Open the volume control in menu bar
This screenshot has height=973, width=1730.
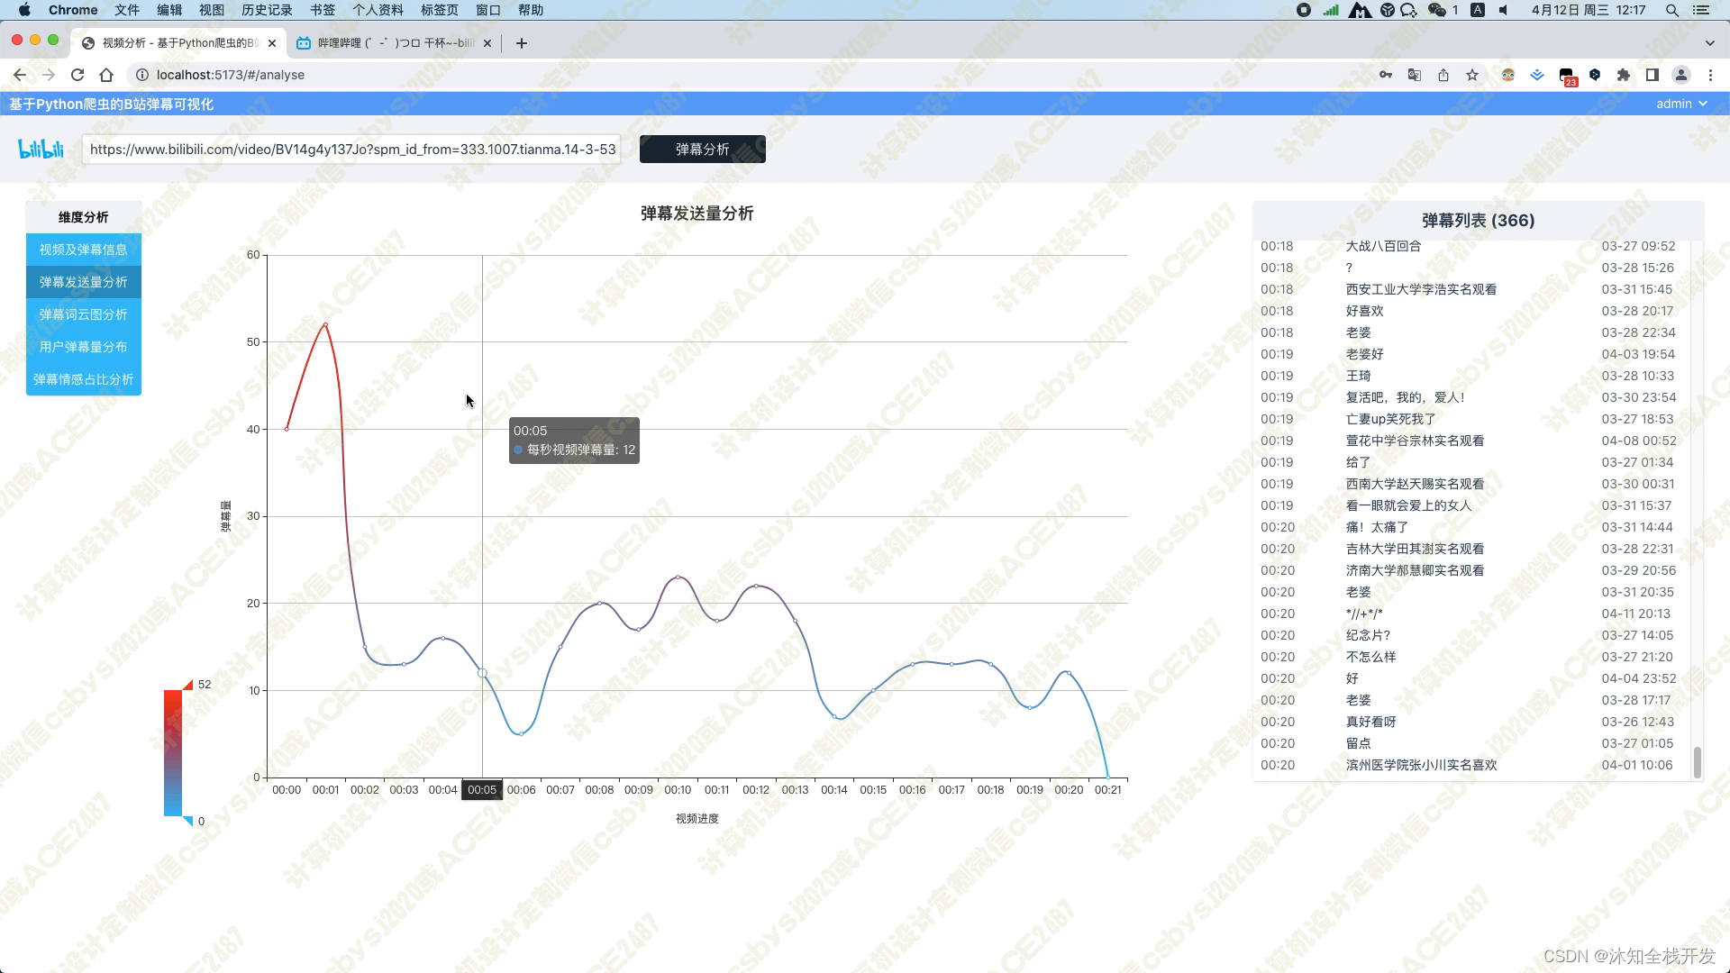(x=1504, y=10)
